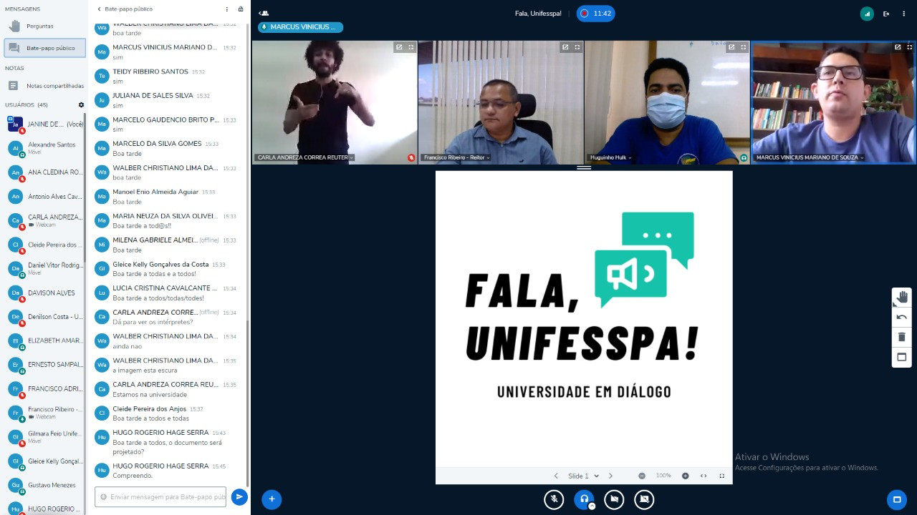Open user list settings gear

81,104
